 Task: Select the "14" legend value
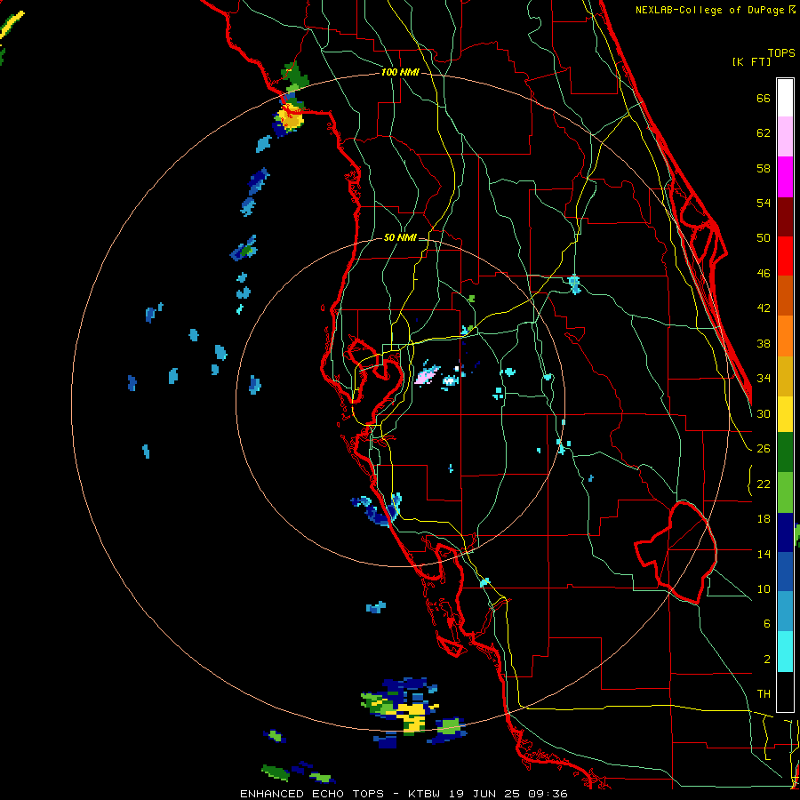[764, 554]
